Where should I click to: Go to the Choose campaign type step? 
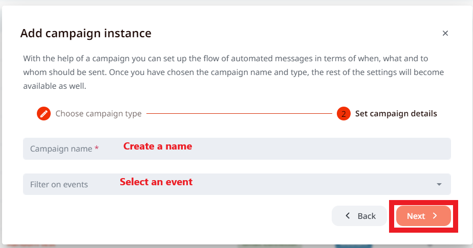pyautogui.click(x=98, y=113)
